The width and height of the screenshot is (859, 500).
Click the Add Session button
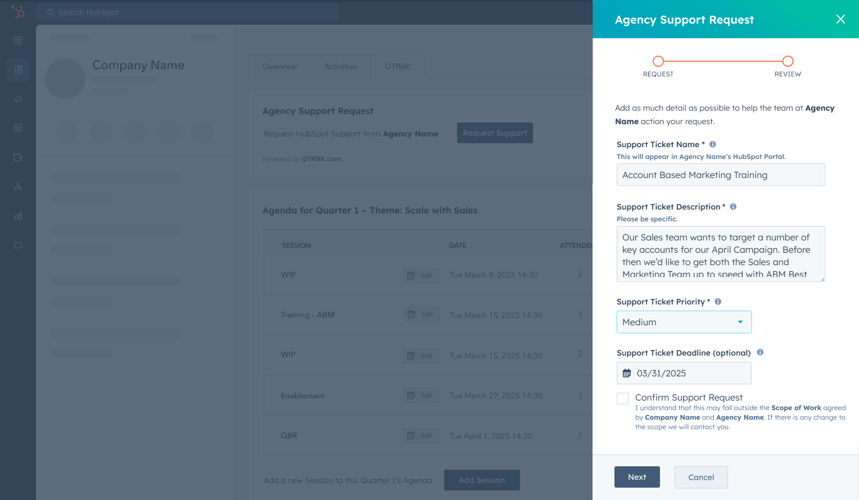coord(482,480)
